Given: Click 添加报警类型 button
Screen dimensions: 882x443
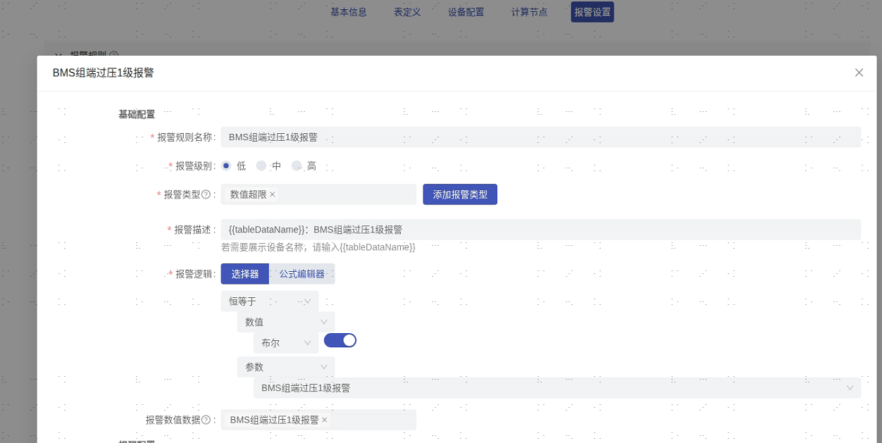Looking at the screenshot, I should (x=460, y=194).
